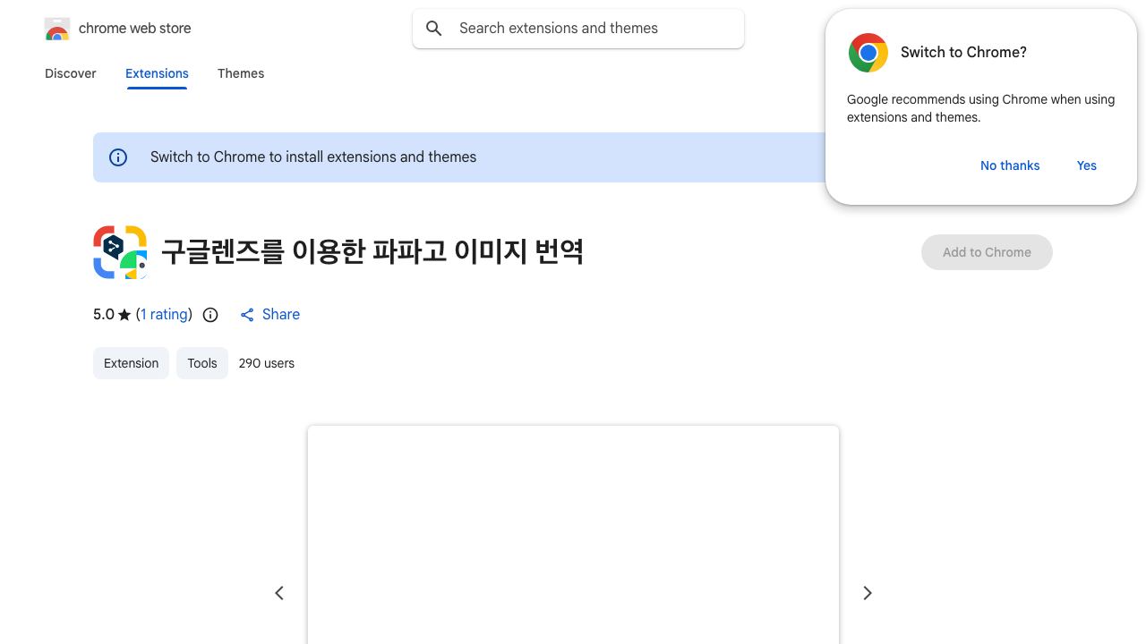This screenshot has height=644, width=1146.
Task: Click the Chrome Web Store logo icon
Action: click(57, 29)
